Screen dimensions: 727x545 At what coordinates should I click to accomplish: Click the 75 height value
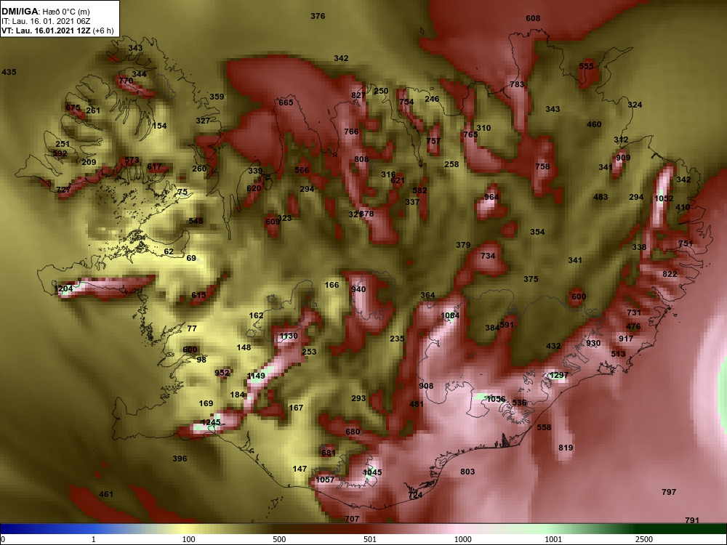tap(182, 192)
